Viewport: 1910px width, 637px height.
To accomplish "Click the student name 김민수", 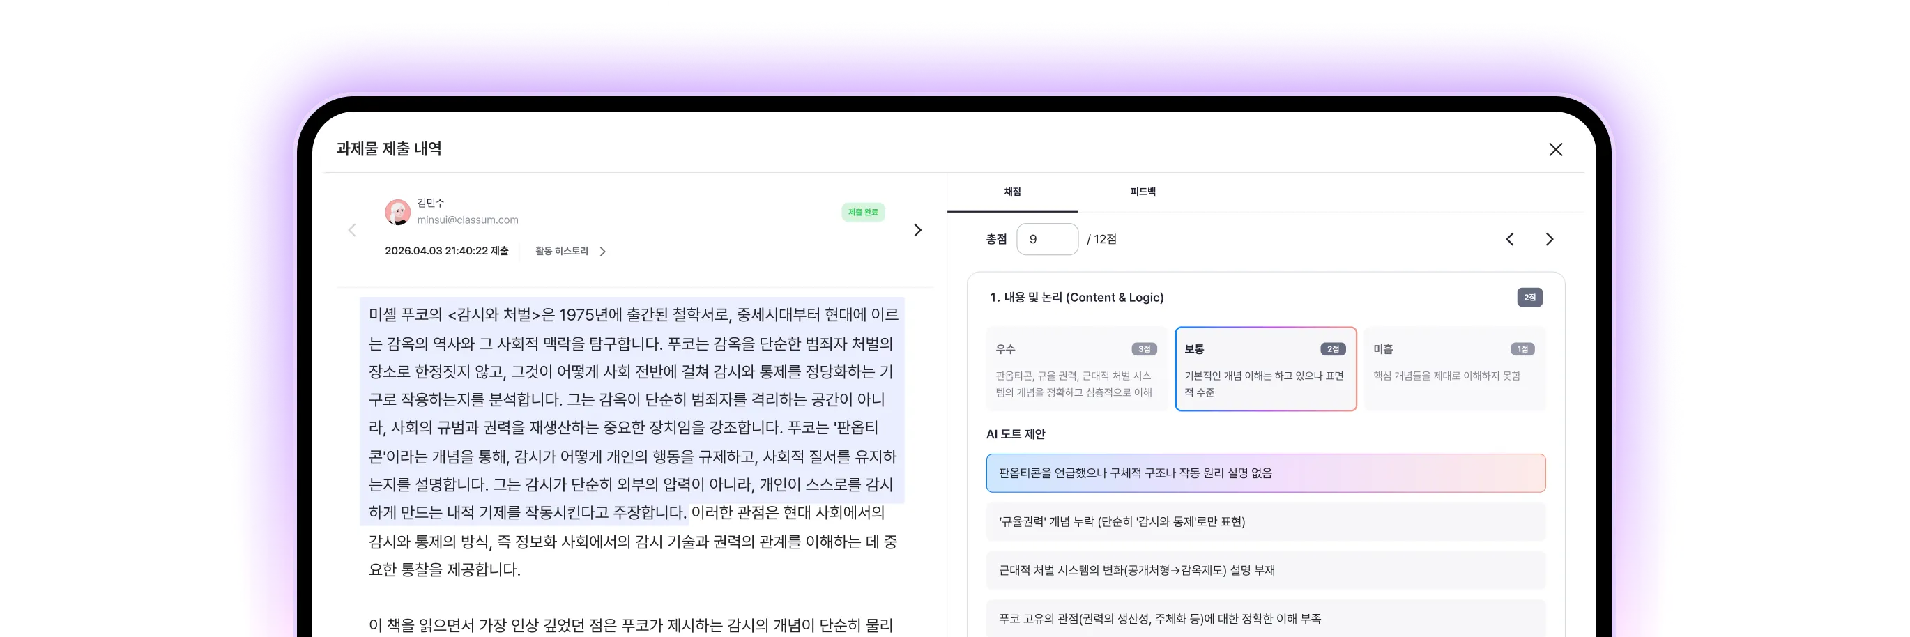I will [x=431, y=204].
